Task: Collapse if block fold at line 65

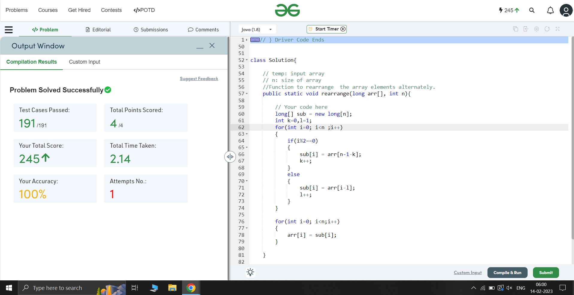Action: pyautogui.click(x=247, y=147)
